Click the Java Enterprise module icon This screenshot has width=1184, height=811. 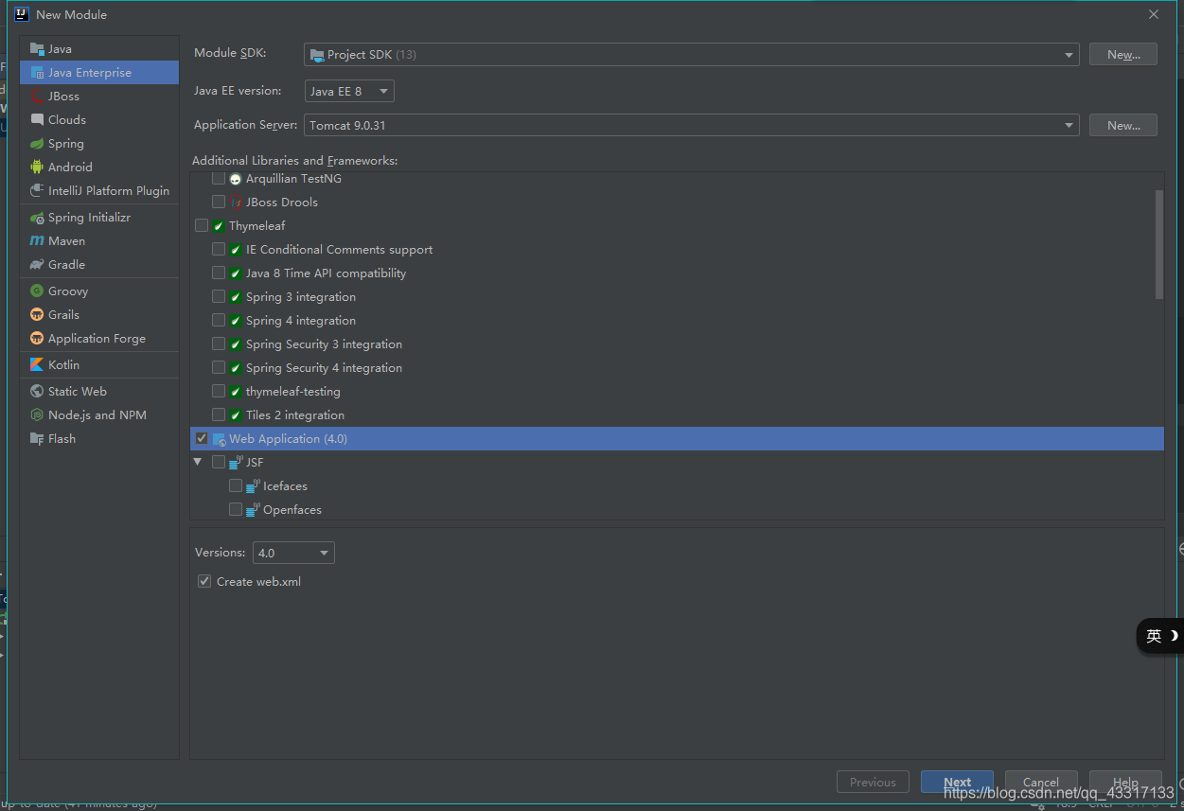(x=37, y=73)
